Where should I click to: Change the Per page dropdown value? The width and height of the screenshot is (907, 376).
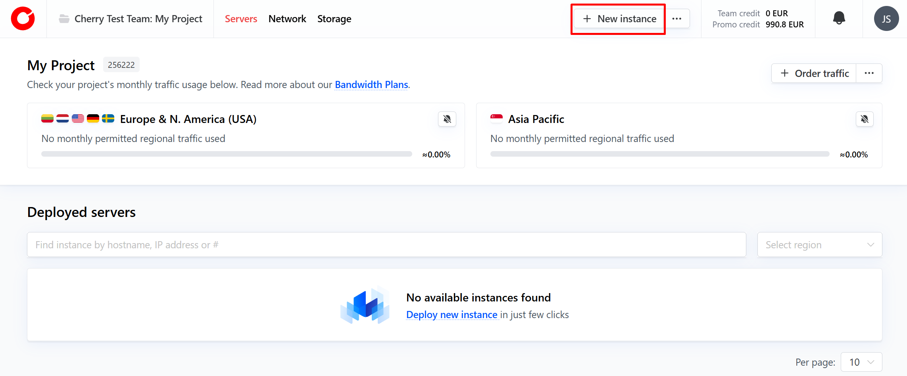click(861, 362)
